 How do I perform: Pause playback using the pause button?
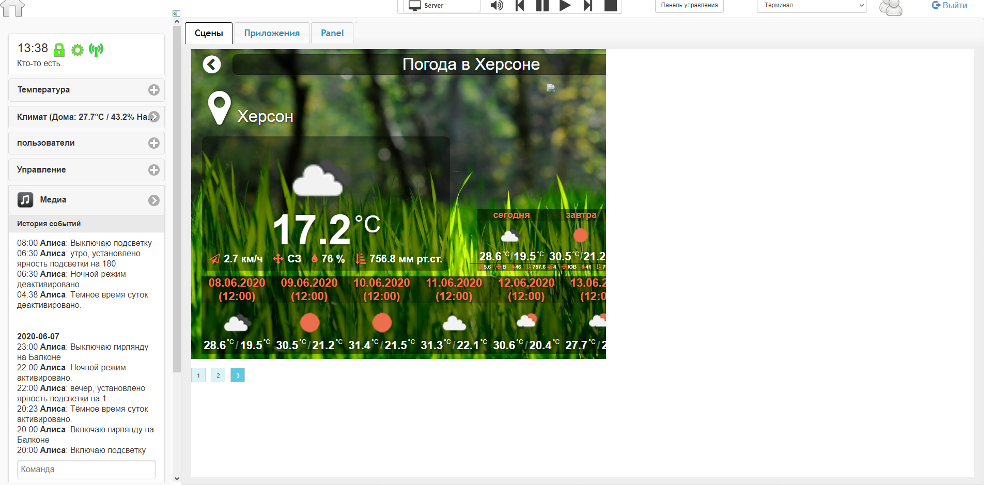(542, 6)
